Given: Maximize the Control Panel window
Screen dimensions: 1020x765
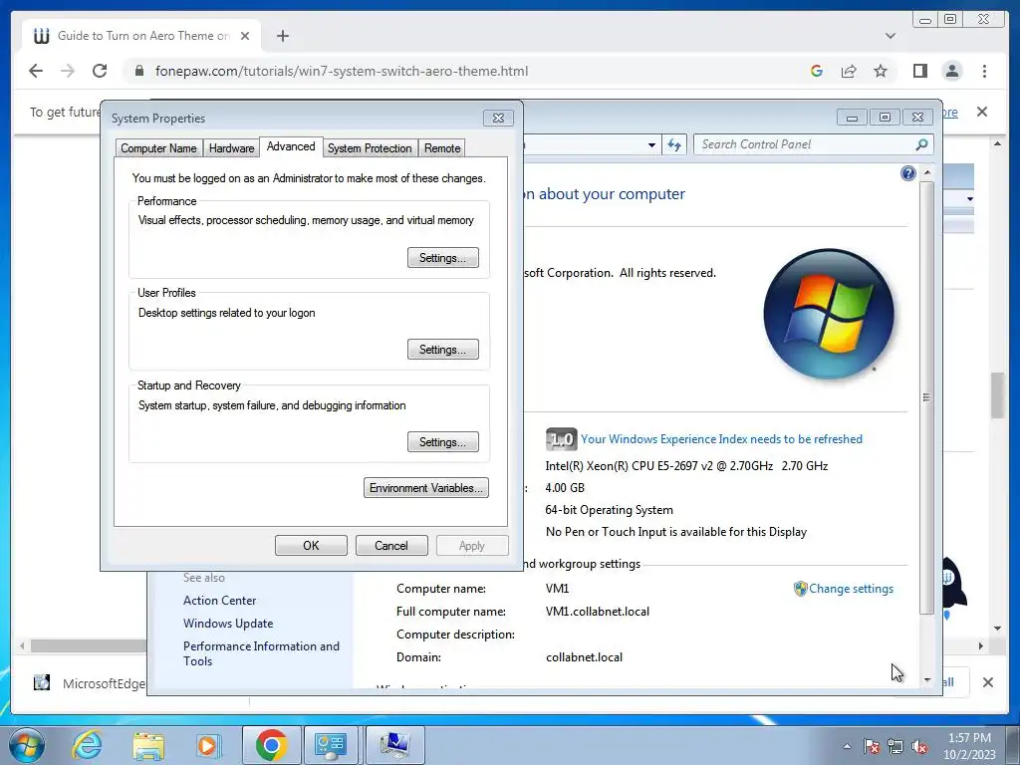Looking at the screenshot, I should 885,118.
